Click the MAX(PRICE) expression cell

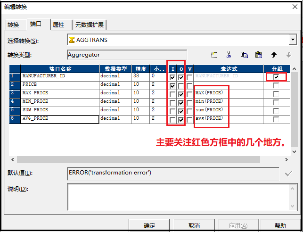point(229,94)
